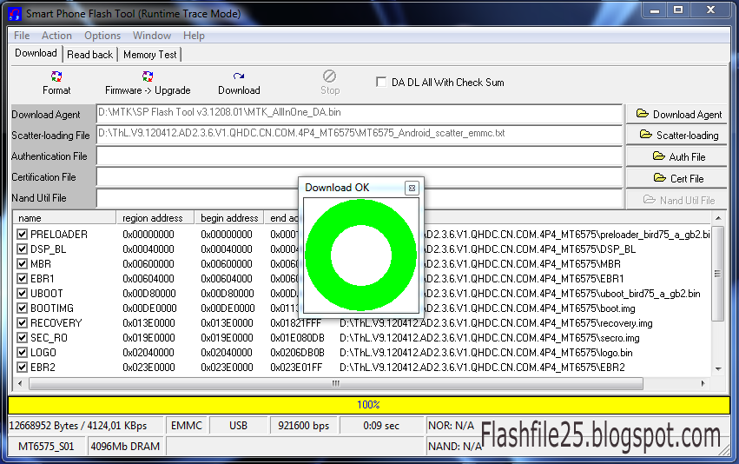Minimize the Flash Tool window
Viewport: 739px width, 464px height.
(655, 10)
